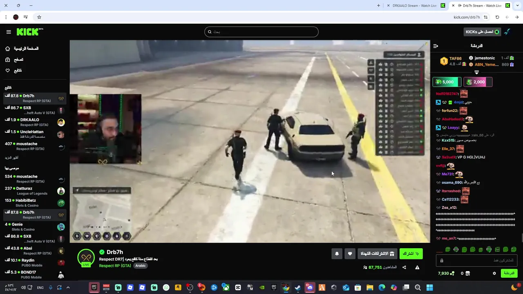Click the Subscribe green button
The height and width of the screenshot is (294, 523).
click(x=411, y=254)
